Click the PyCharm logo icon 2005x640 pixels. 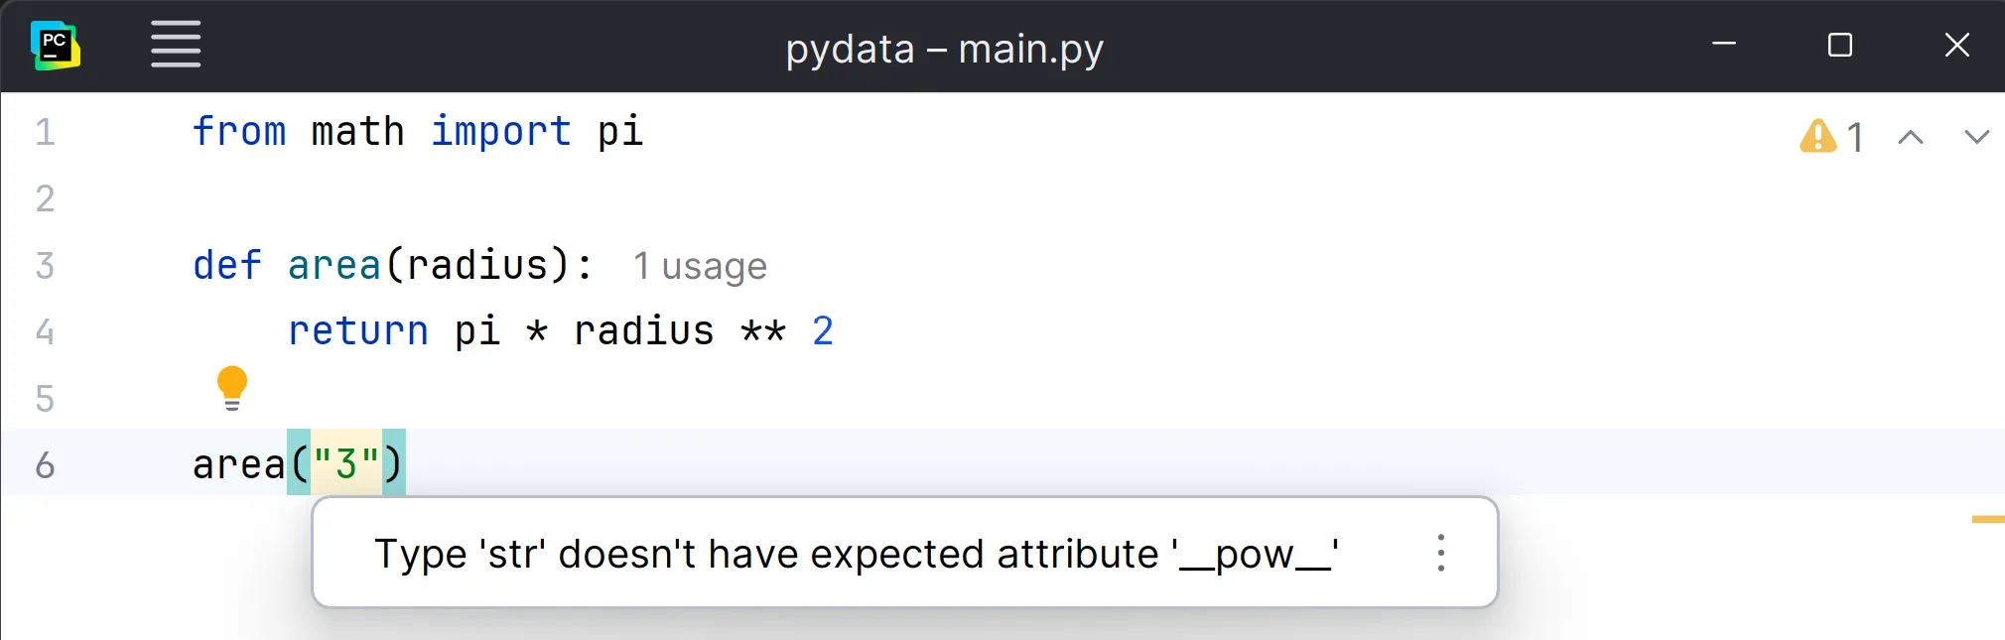click(56, 46)
